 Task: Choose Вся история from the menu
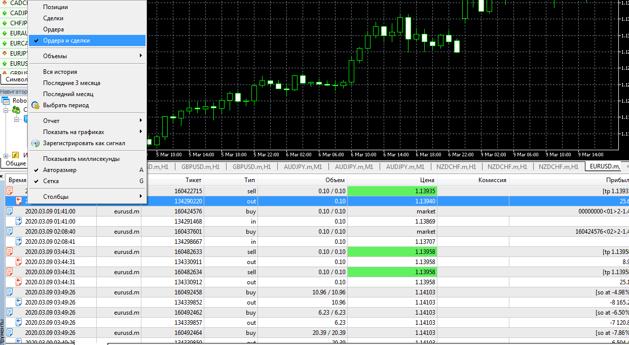click(x=87, y=72)
